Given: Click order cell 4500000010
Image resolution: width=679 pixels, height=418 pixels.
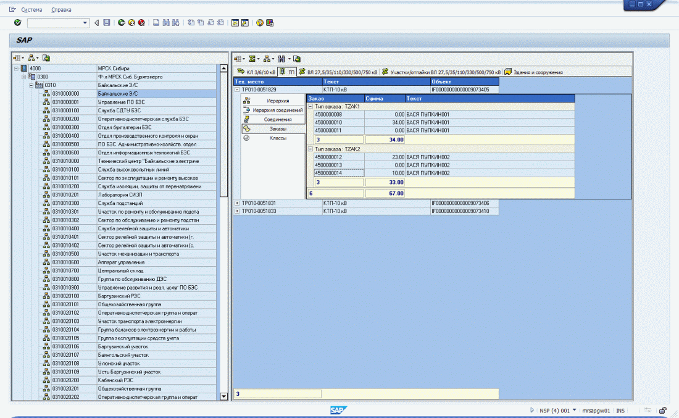Looking at the screenshot, I should click(x=339, y=123).
